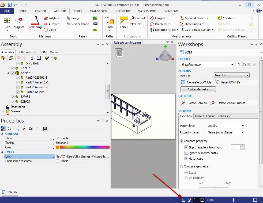Expand the Views tree node
The image size is (263, 203).
pyautogui.click(x=3, y=111)
